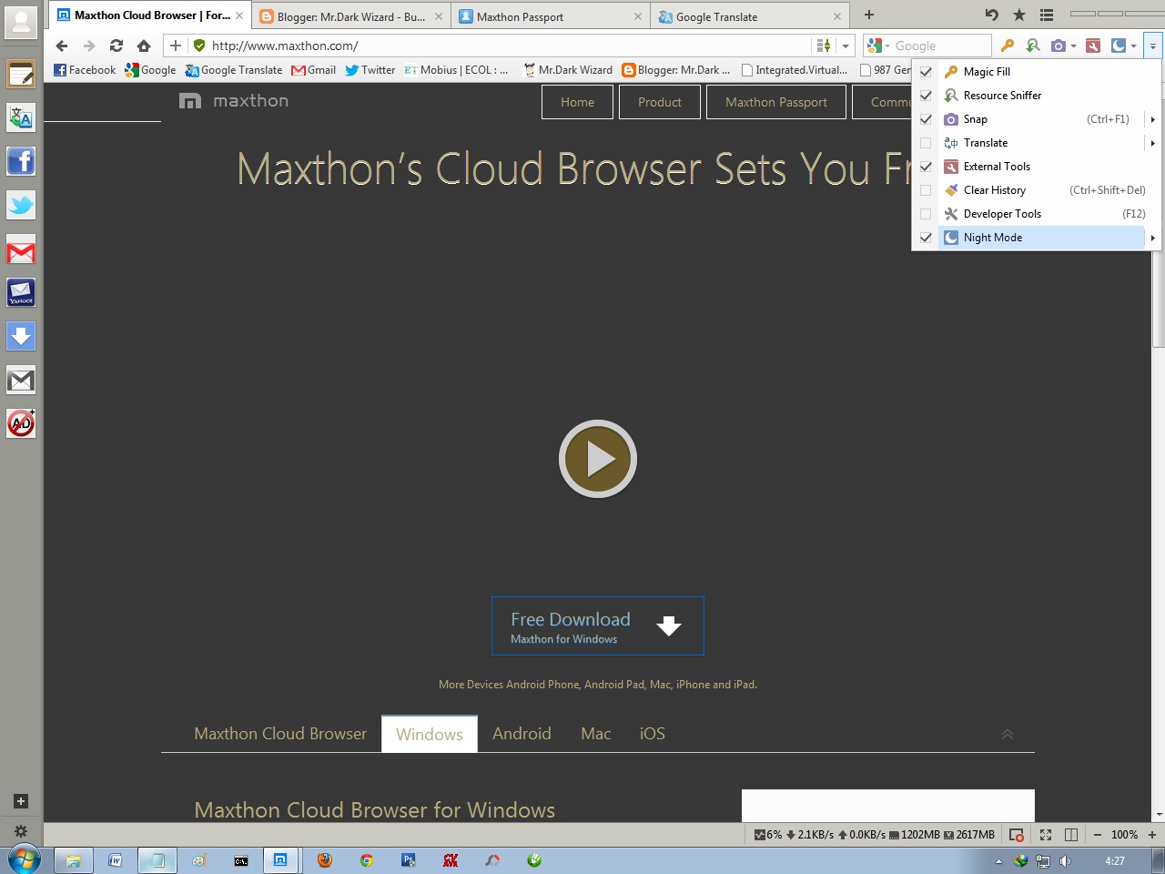Click the Free Download button
This screenshot has width=1165, height=874.
[x=598, y=625]
